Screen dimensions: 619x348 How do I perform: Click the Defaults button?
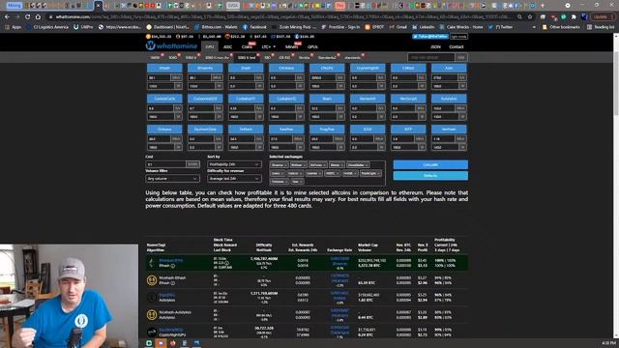[x=430, y=176]
